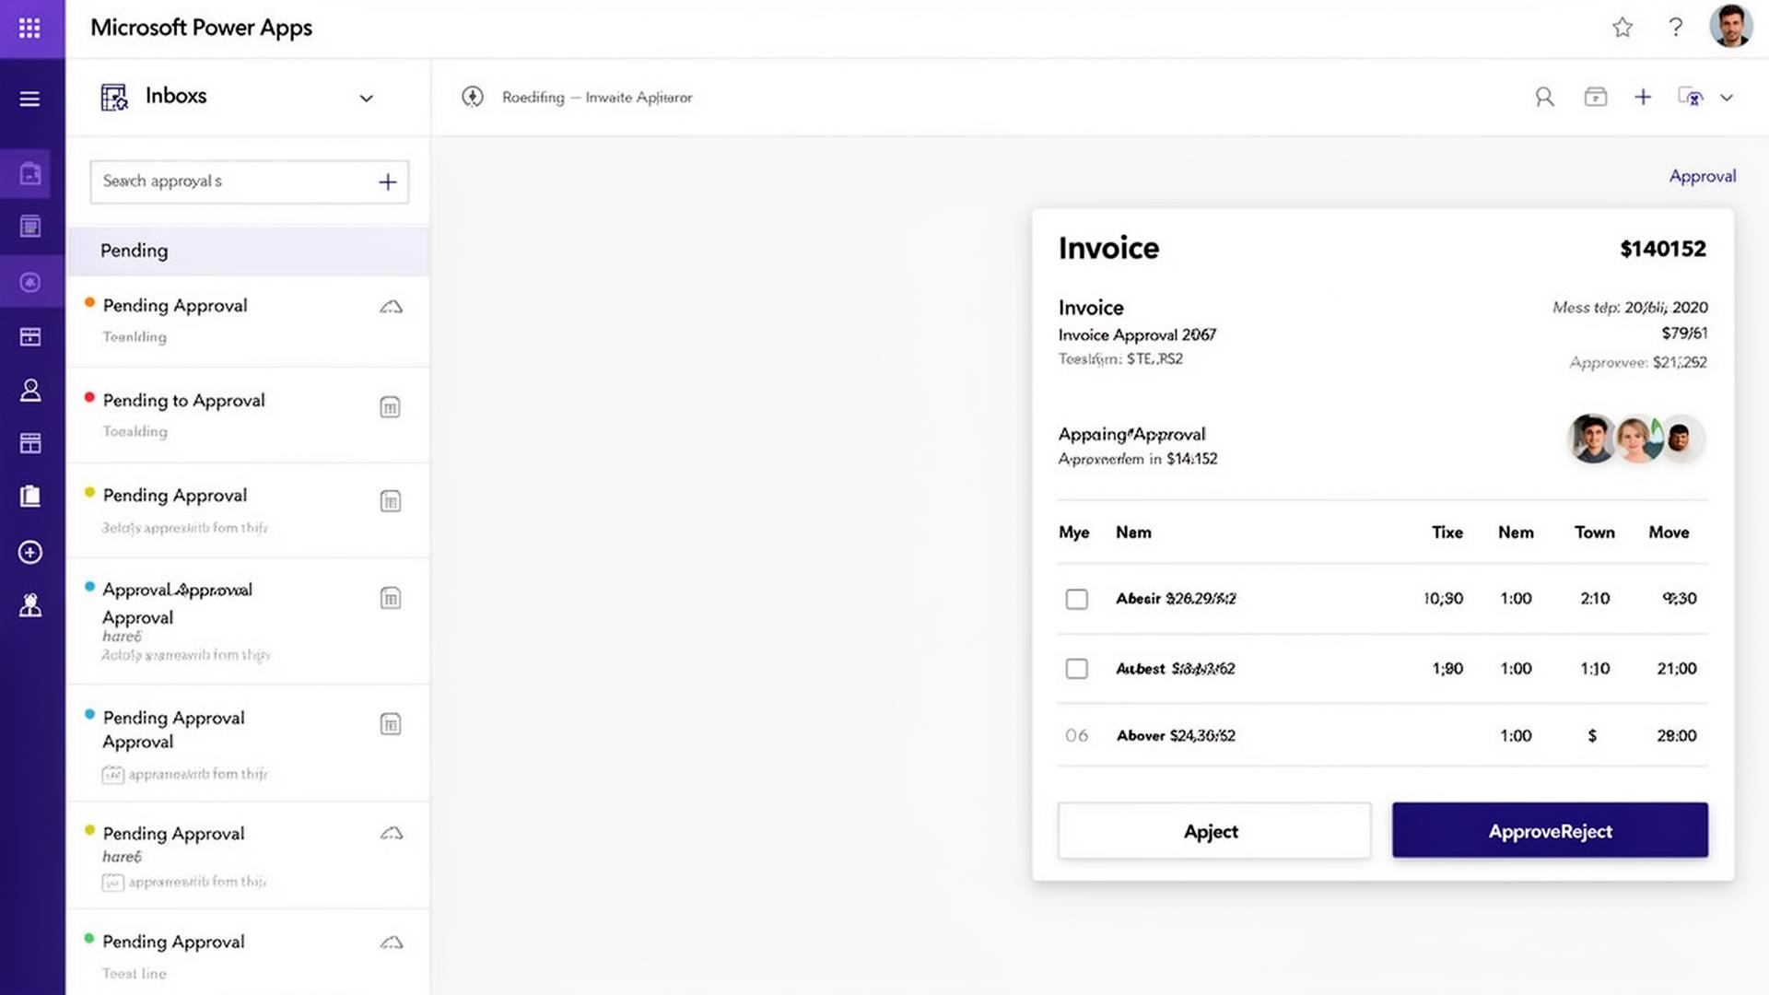Click first approver avatar photo

click(1591, 439)
